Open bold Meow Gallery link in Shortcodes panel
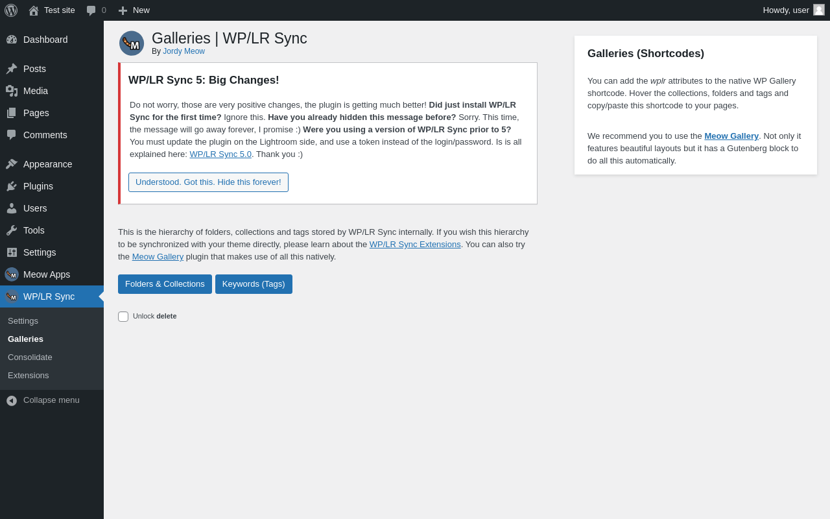Image resolution: width=830 pixels, height=519 pixels. click(x=731, y=136)
